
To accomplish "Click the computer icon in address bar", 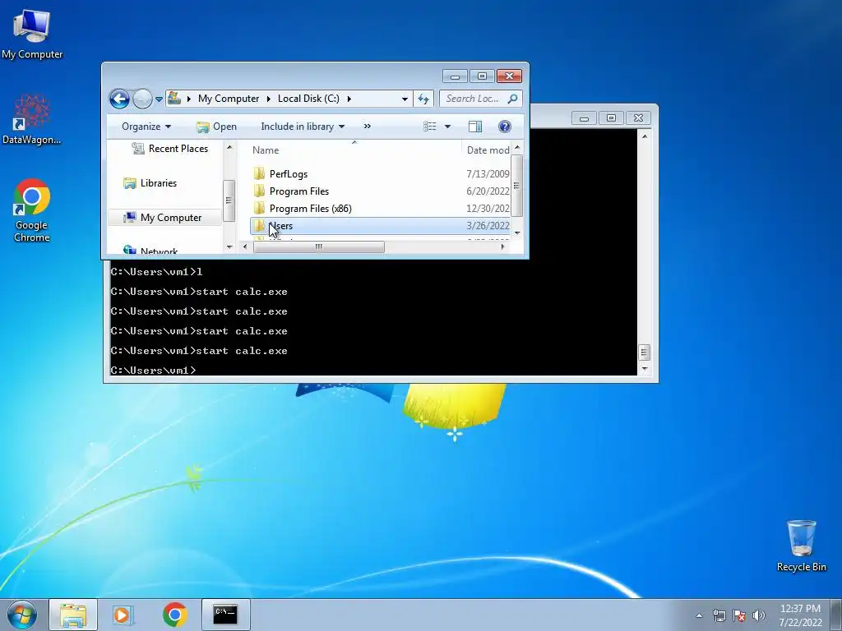I will coord(174,99).
